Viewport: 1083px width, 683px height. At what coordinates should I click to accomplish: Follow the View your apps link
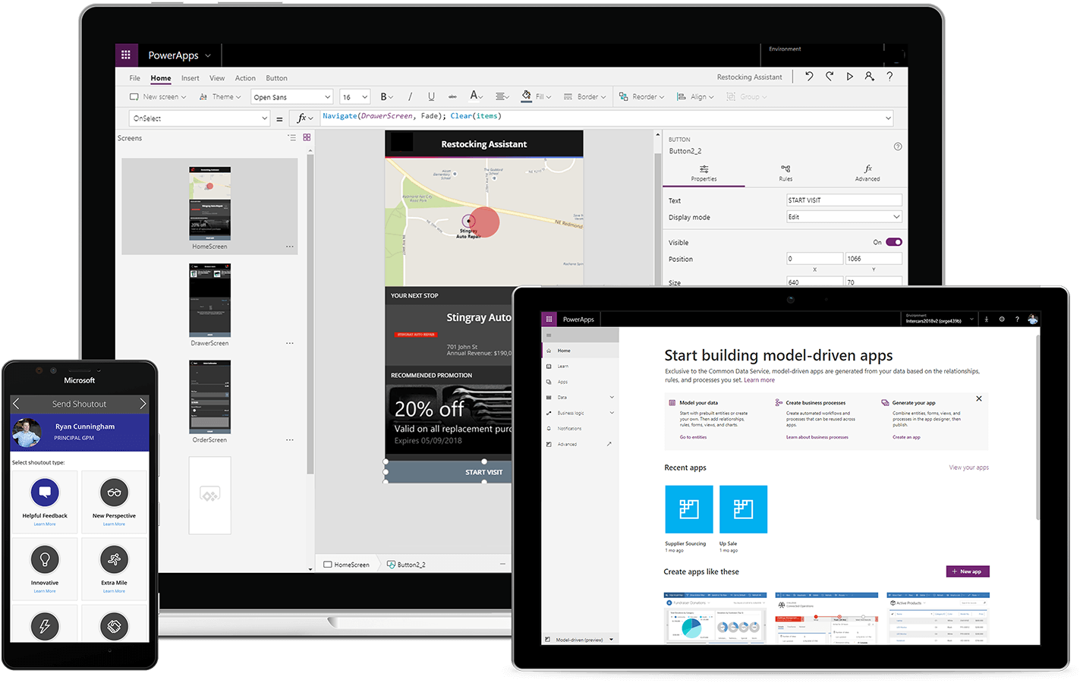tap(968, 467)
